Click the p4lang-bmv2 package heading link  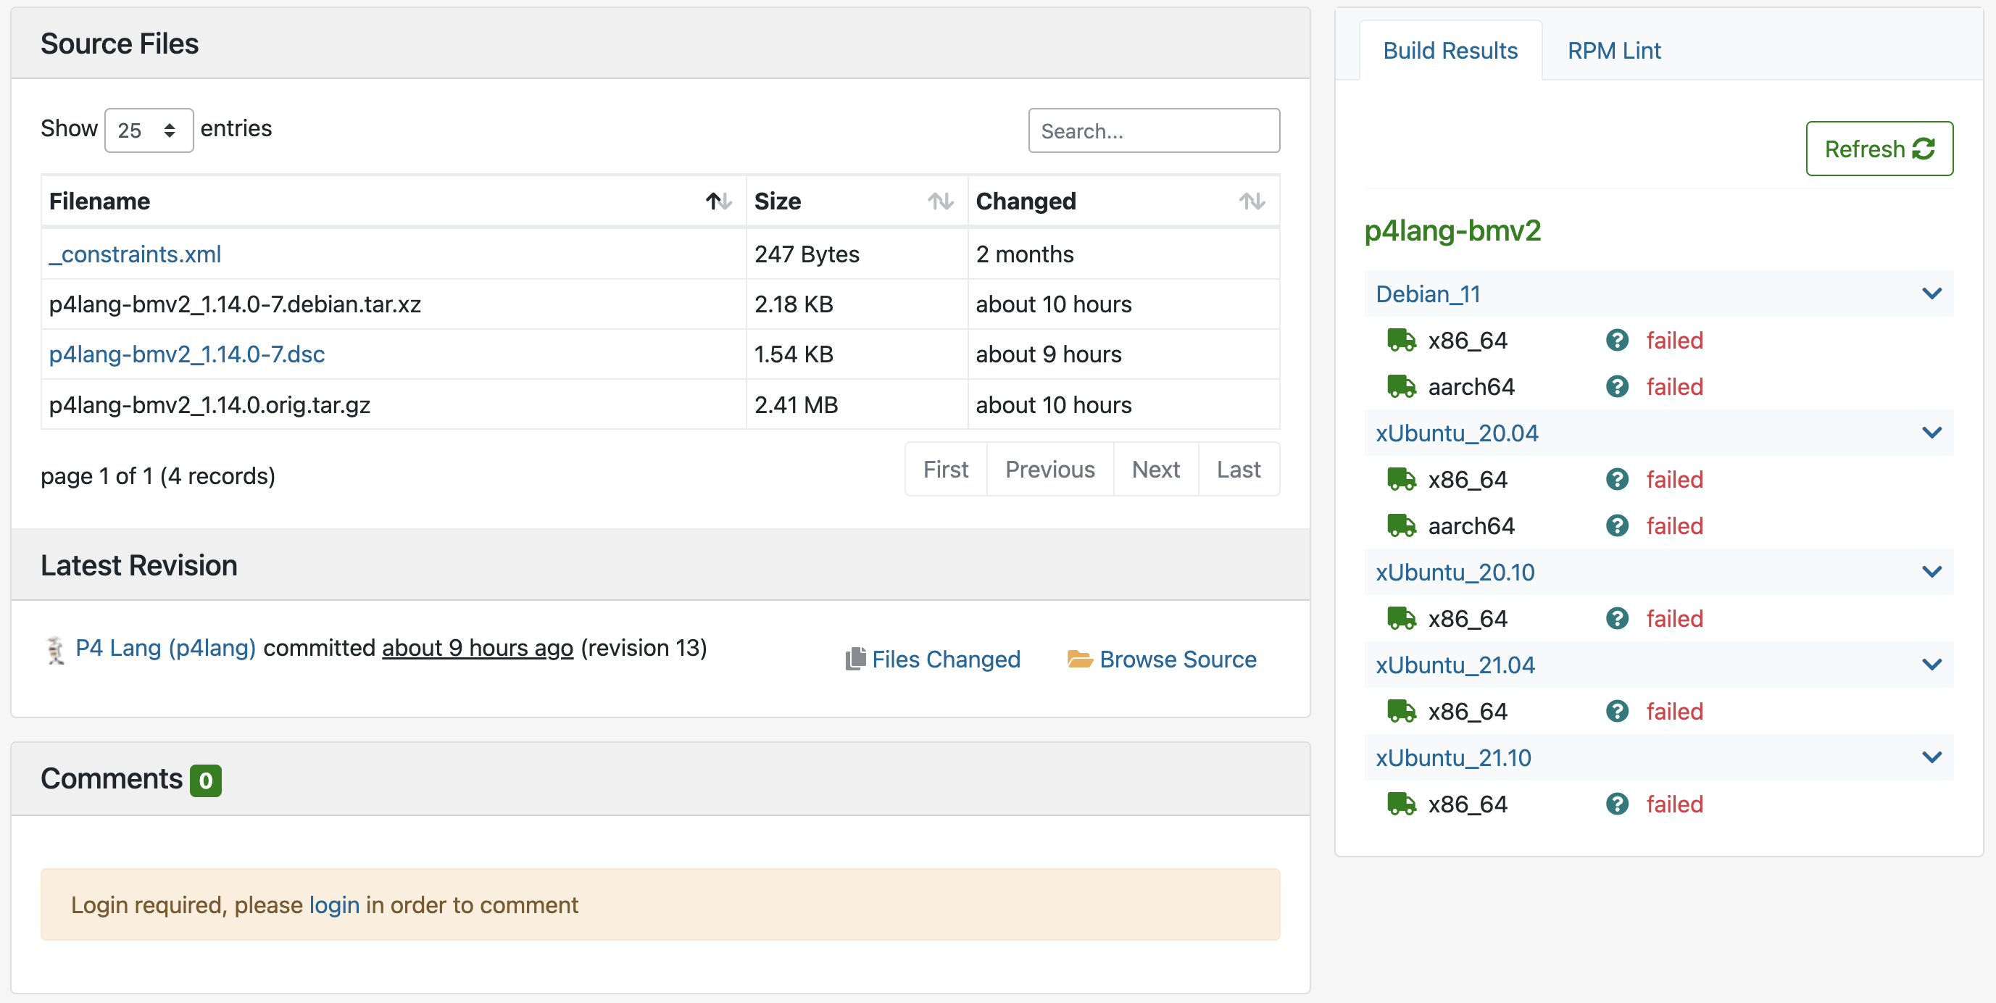coord(1452,230)
